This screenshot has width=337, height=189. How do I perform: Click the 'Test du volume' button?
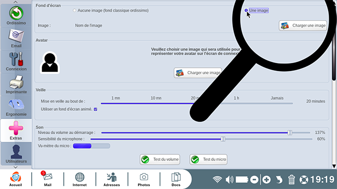point(160,159)
